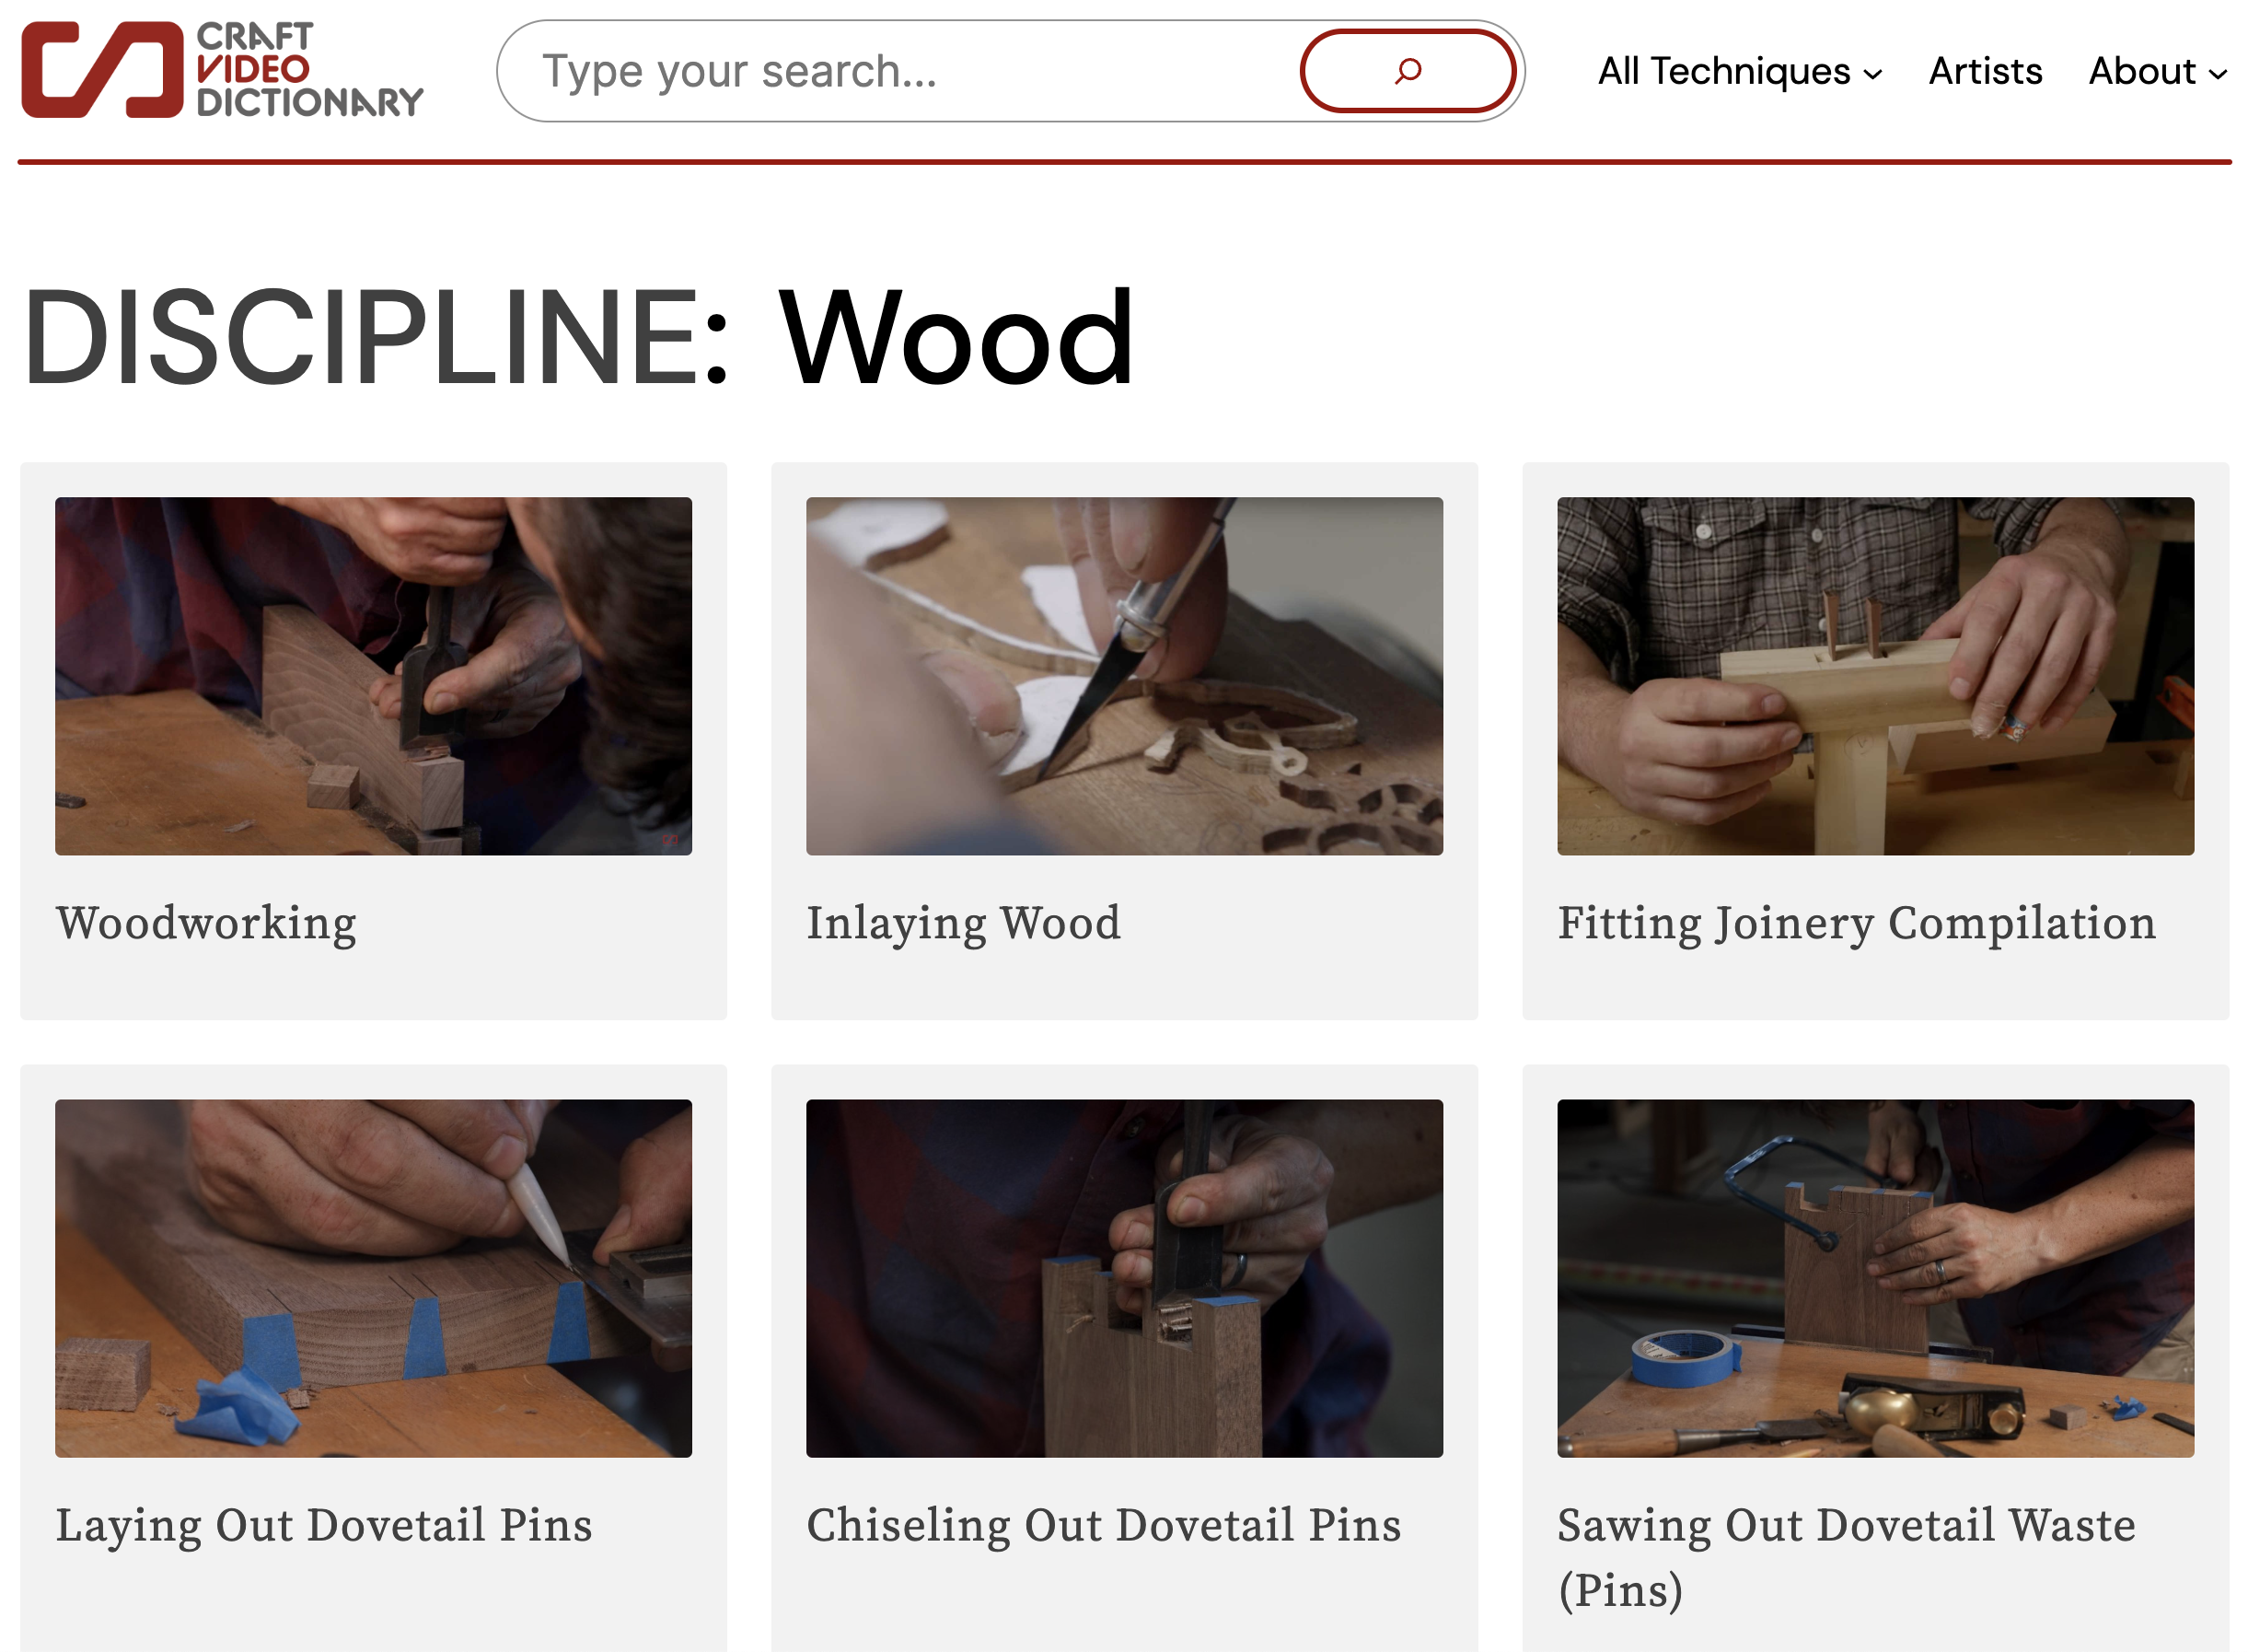Click the magnifying glass search button
Image resolution: width=2248 pixels, height=1652 pixels.
pyautogui.click(x=1407, y=71)
